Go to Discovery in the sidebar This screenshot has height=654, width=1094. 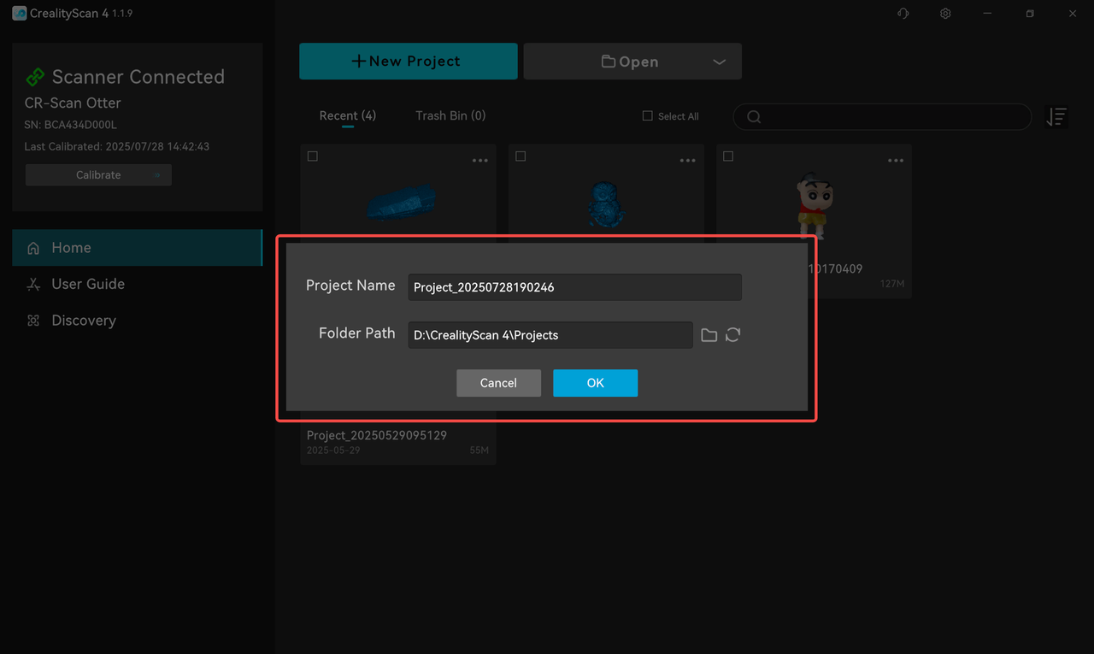tap(84, 321)
